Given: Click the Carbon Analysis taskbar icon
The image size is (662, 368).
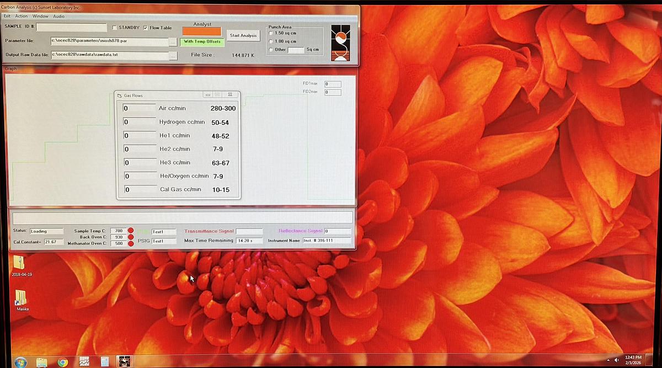Looking at the screenshot, I should (x=125, y=362).
